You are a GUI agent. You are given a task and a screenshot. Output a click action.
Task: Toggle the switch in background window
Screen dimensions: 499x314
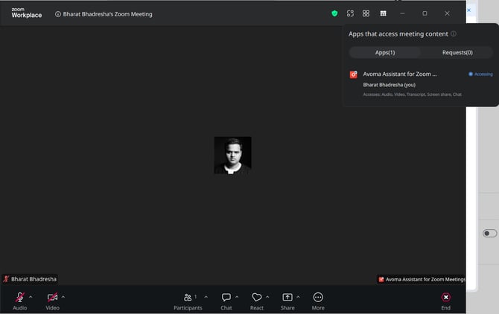(489, 234)
